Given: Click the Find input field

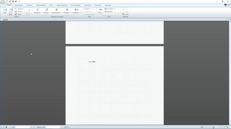Looking at the screenshot, I should click(x=22, y=127).
